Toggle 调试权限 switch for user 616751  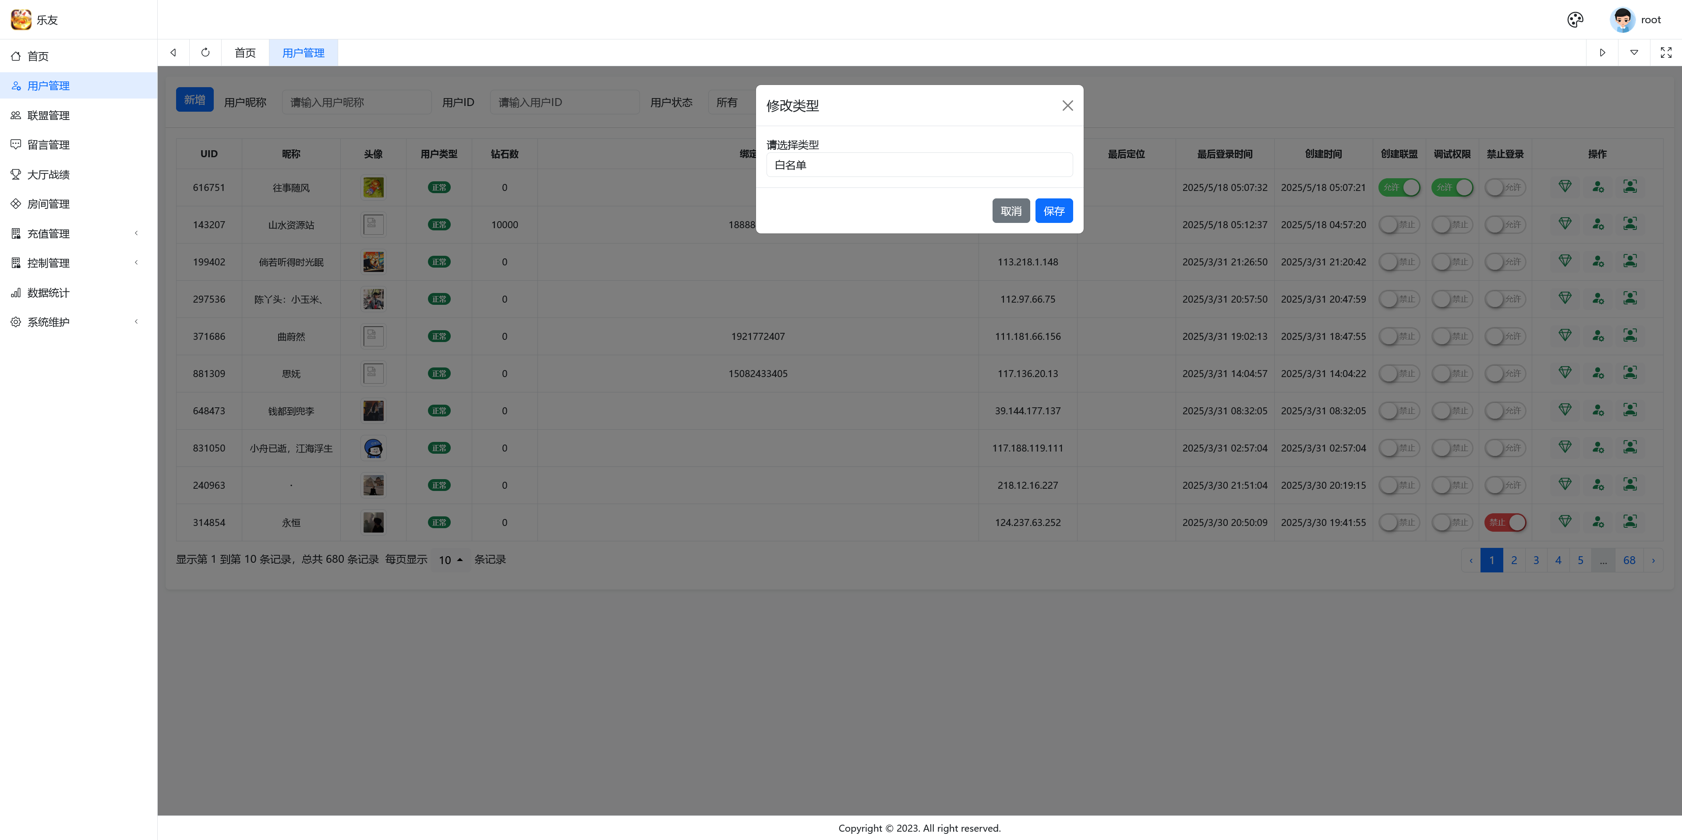[1452, 187]
